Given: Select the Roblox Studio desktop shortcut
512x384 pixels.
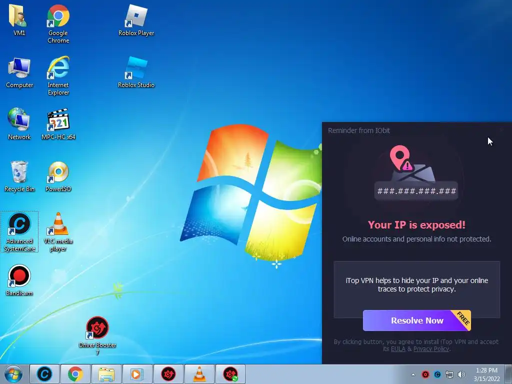Looking at the screenshot, I should click(x=136, y=72).
